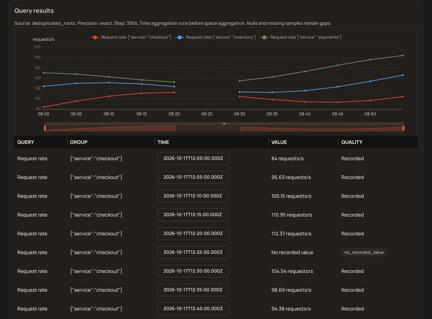Click the 08:50 x-axis tick label
This screenshot has width=432, height=319.
click(370, 114)
